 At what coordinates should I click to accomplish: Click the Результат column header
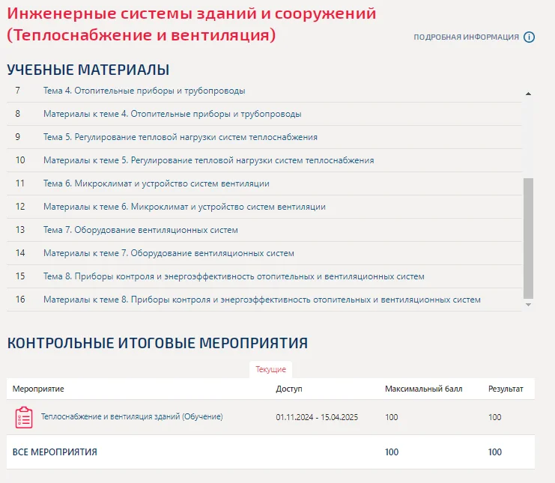pos(506,389)
